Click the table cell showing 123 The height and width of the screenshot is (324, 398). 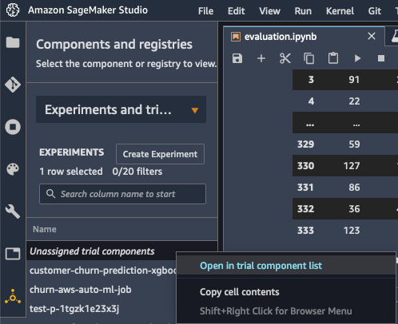pyautogui.click(x=352, y=231)
